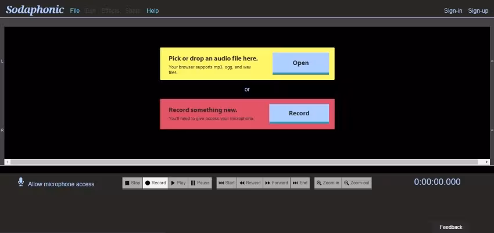Click Allow microphone access
The image size is (494, 233).
tap(61, 184)
